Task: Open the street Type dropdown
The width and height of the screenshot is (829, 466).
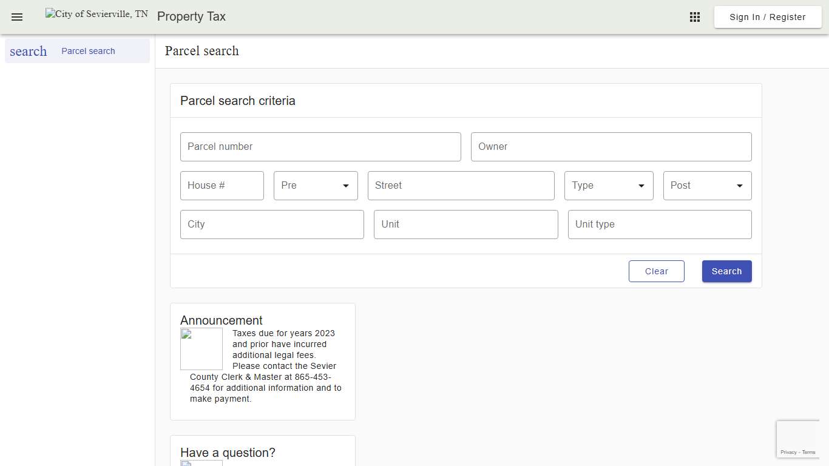Action: pyautogui.click(x=608, y=185)
